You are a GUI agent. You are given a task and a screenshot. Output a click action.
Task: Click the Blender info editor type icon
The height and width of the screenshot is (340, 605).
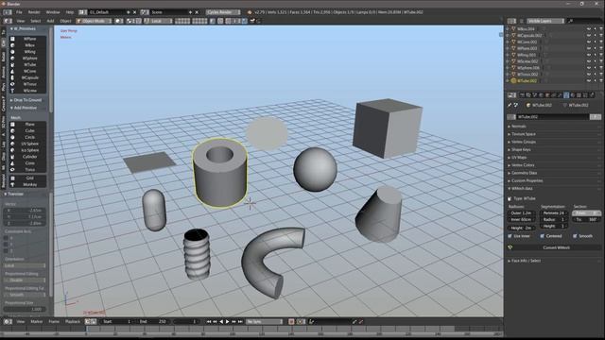tap(8, 12)
